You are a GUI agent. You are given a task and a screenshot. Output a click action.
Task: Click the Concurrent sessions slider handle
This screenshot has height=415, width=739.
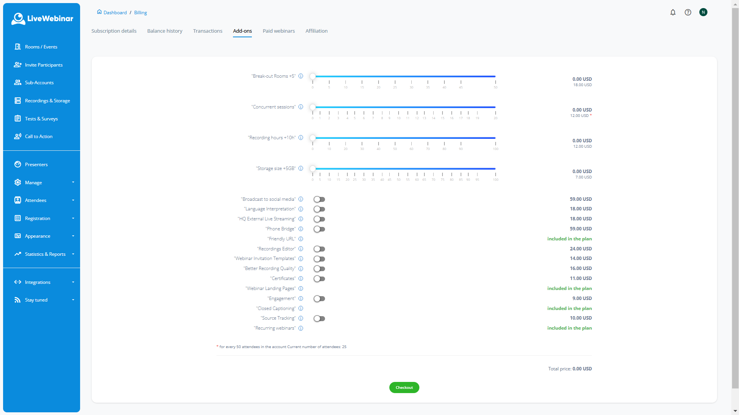pos(313,107)
